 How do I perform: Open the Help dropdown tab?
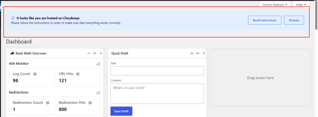(301, 5)
